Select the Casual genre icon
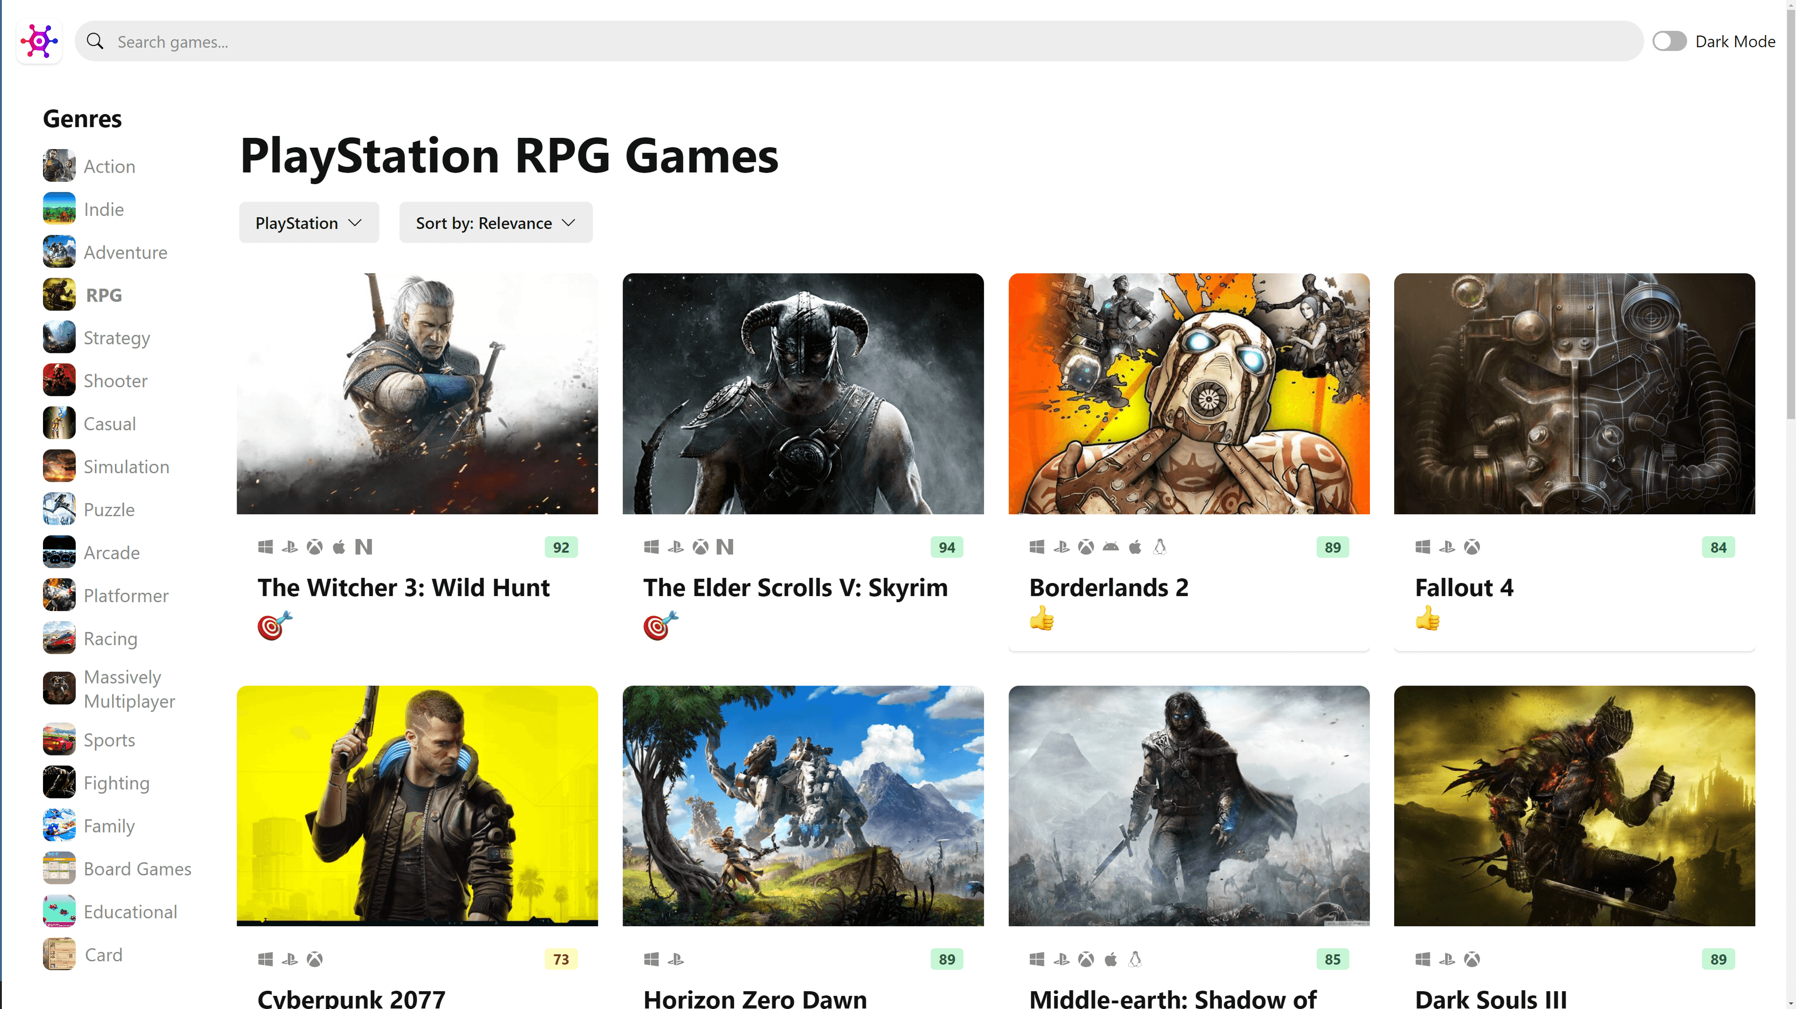1796x1009 pixels. 59,423
